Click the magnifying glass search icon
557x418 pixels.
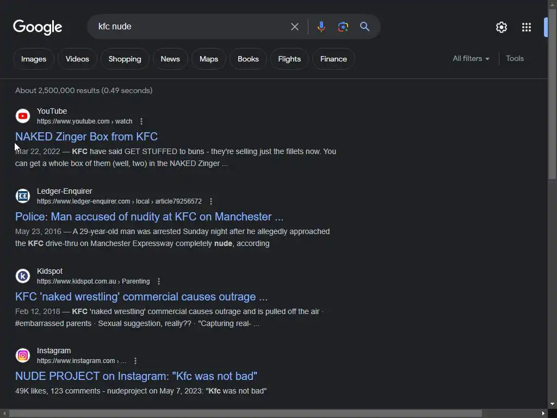pos(365,27)
